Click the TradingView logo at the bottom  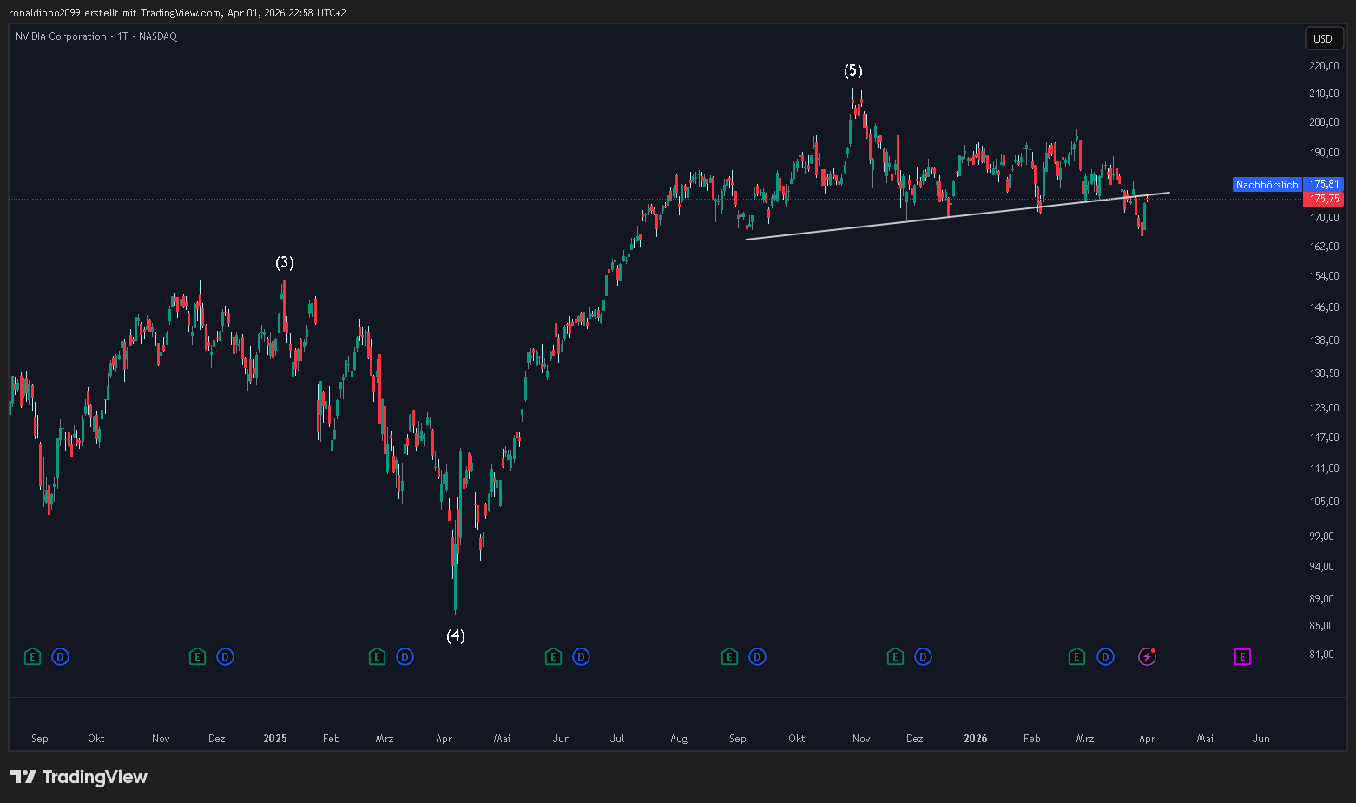79,777
